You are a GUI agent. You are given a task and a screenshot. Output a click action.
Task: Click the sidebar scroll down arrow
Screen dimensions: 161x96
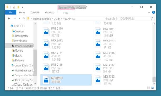(35, 84)
